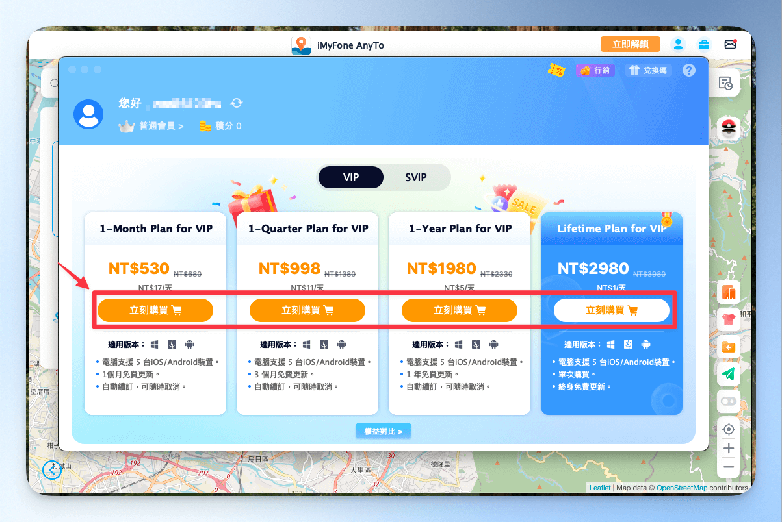Click the NT$2980 price
Viewport: 782px width, 522px height.
coord(593,268)
